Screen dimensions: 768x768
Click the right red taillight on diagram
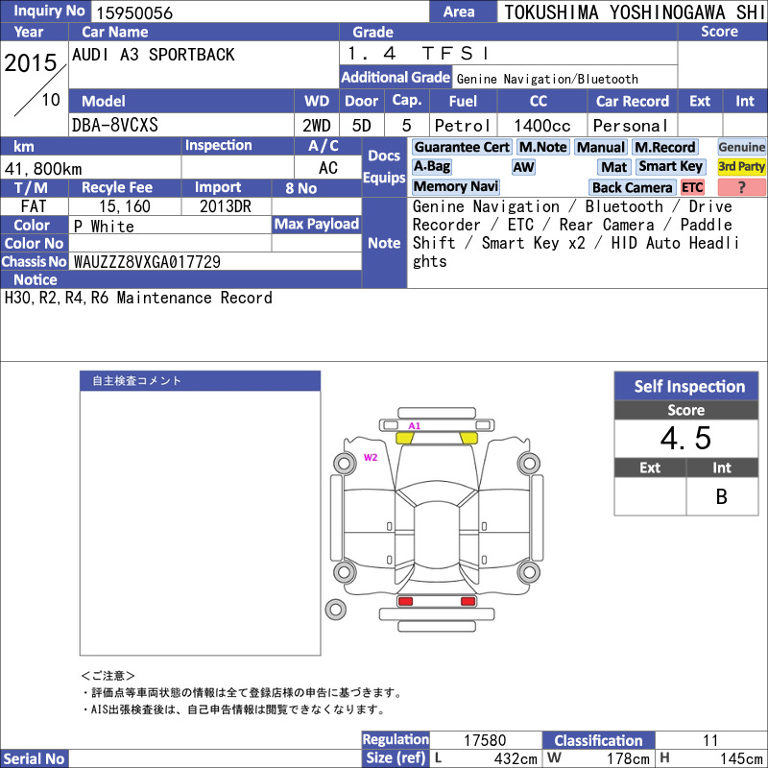click(468, 601)
